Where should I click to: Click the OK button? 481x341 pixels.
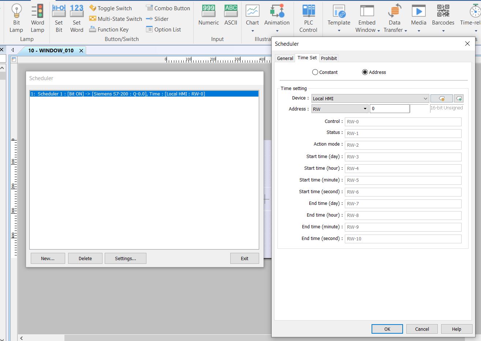click(x=387, y=329)
